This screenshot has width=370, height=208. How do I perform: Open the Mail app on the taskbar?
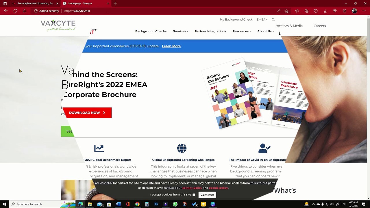[x=100, y=204]
